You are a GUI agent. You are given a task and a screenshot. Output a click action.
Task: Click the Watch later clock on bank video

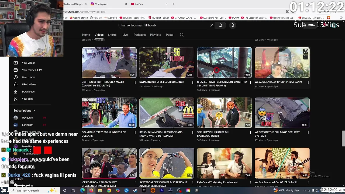click(305, 51)
